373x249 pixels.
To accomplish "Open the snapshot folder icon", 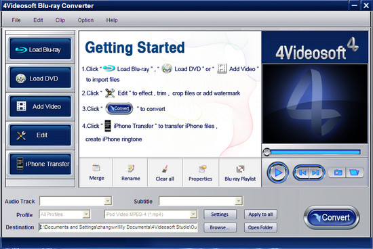I will (x=355, y=173).
